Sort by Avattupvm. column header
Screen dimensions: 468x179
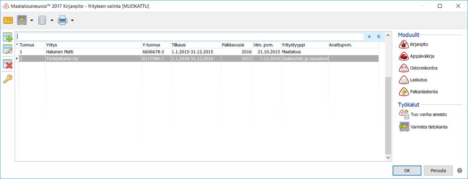pyautogui.click(x=353, y=45)
